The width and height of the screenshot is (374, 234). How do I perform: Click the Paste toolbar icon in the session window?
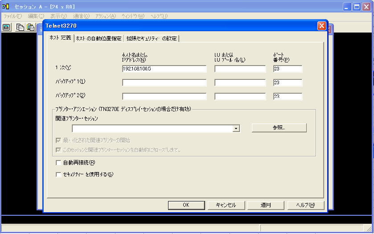tap(31, 27)
